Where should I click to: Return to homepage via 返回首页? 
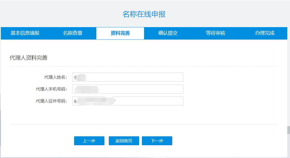[x=123, y=141]
